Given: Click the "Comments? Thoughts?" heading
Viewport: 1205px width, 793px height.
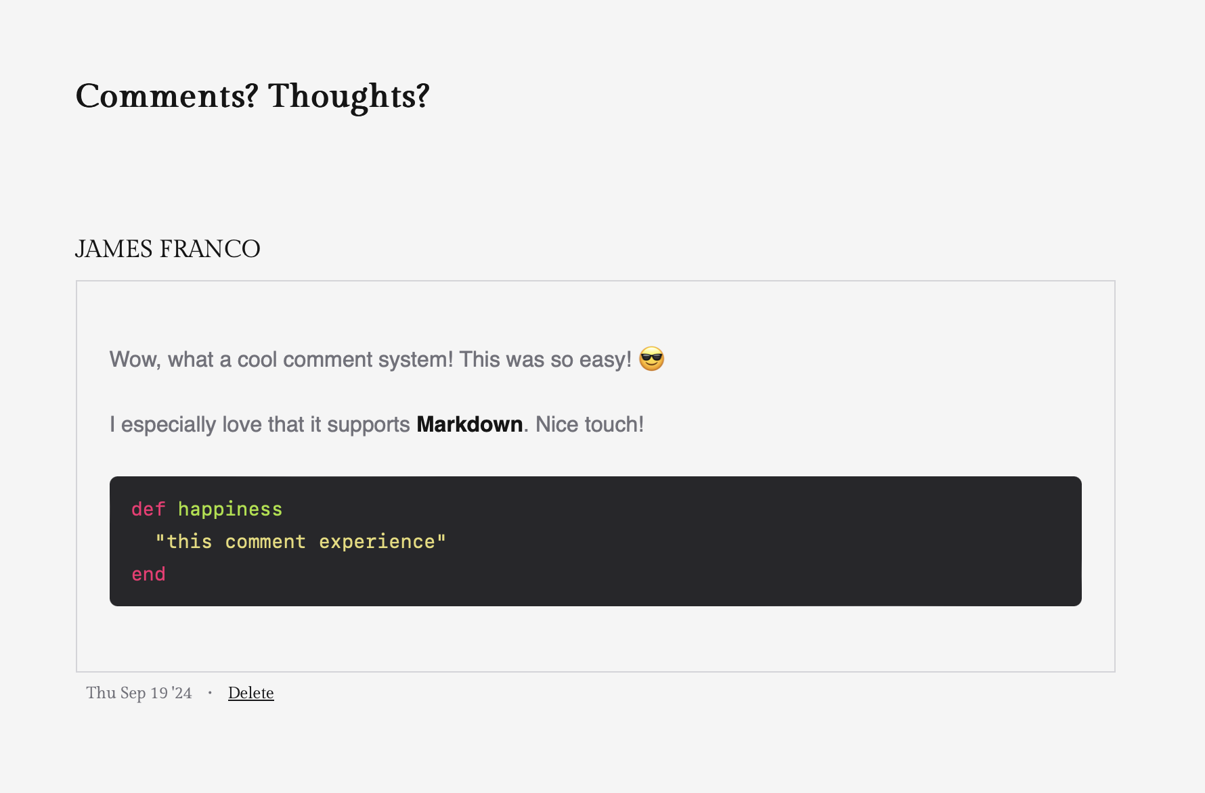Looking at the screenshot, I should point(252,96).
